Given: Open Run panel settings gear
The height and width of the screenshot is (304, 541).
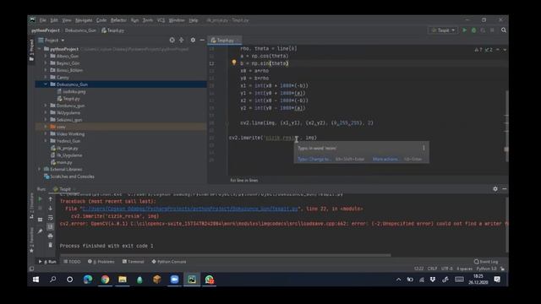Looking at the screenshot, I should click(495, 189).
